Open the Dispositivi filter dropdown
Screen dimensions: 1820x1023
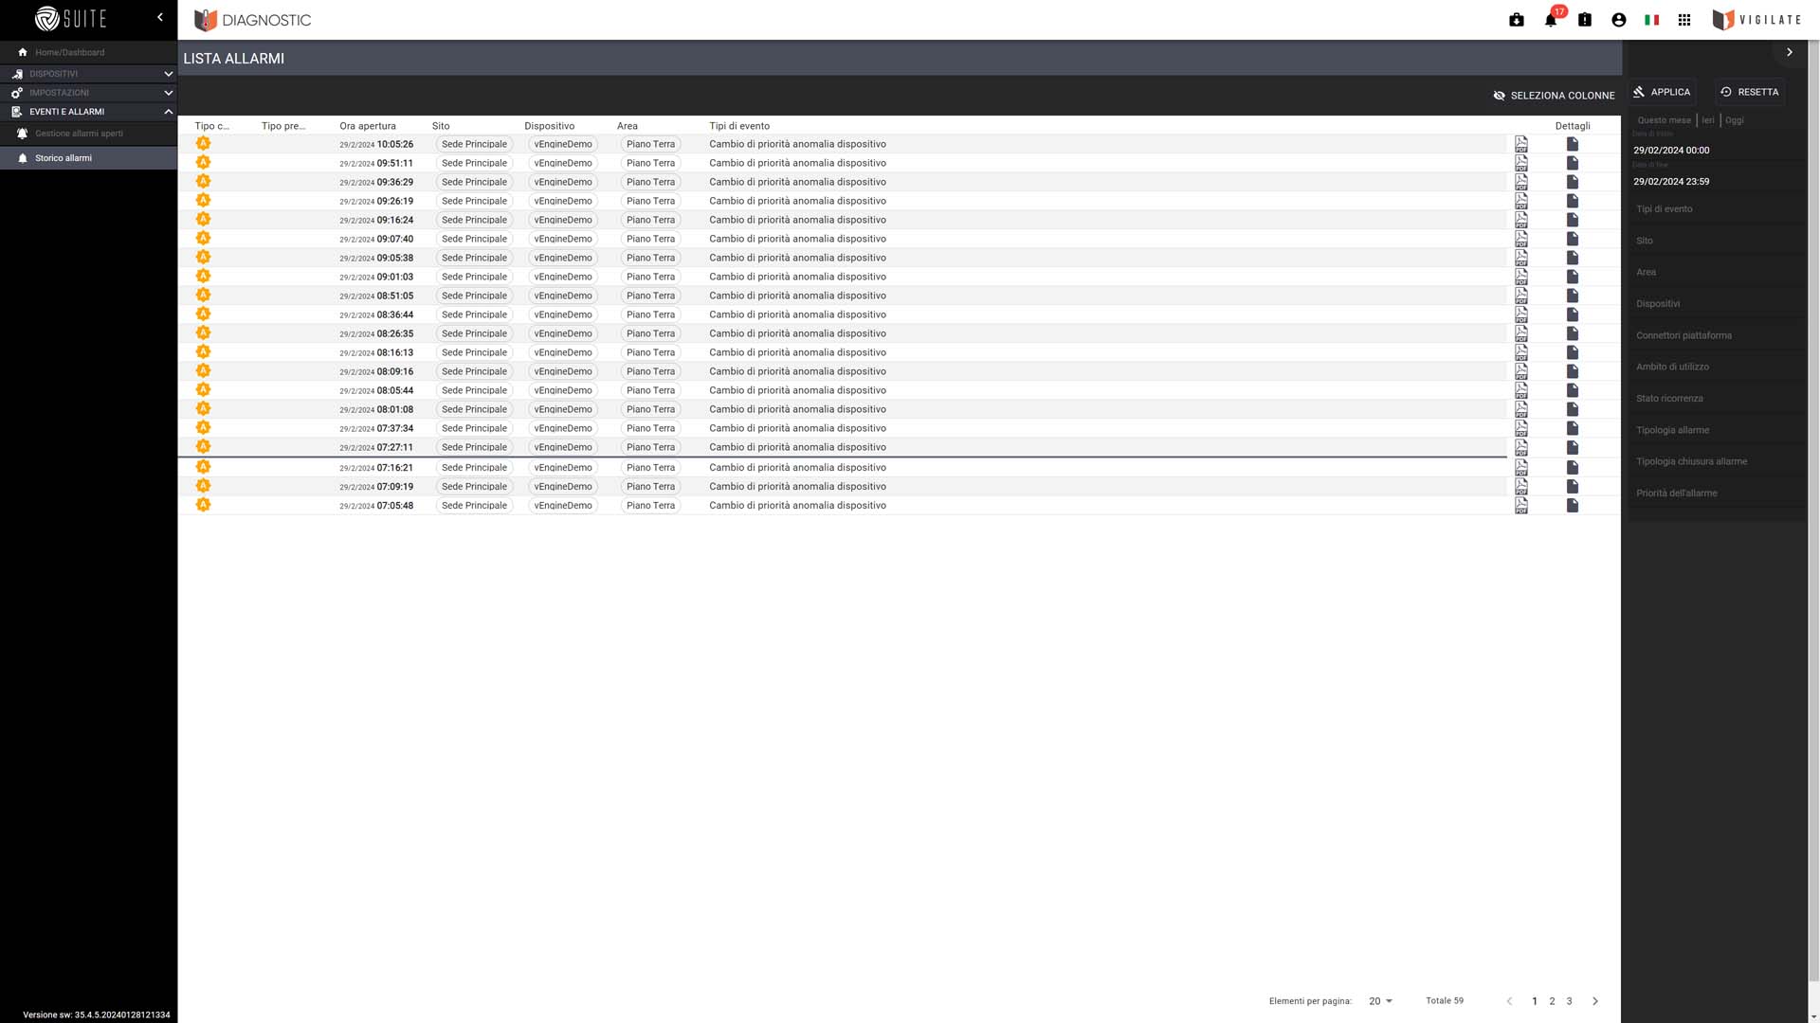click(1718, 304)
